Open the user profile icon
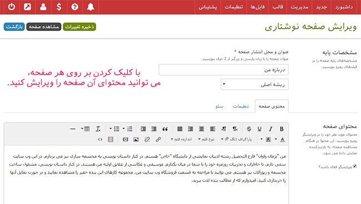361x204 pixels. click(x=43, y=7)
